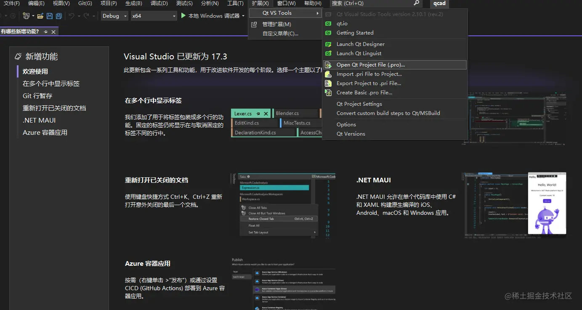
Task: Click the Hello World .NET MAUI thumbnail
Action: point(514,206)
